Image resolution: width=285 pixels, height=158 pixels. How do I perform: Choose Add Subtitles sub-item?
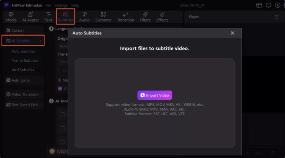click(x=23, y=70)
